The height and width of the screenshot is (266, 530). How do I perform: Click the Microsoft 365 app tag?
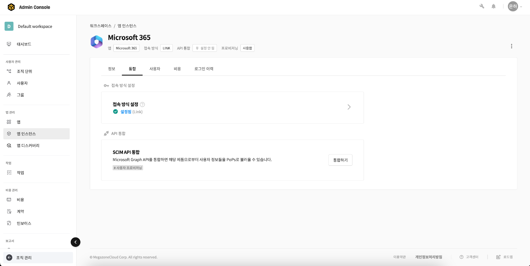pyautogui.click(x=126, y=48)
